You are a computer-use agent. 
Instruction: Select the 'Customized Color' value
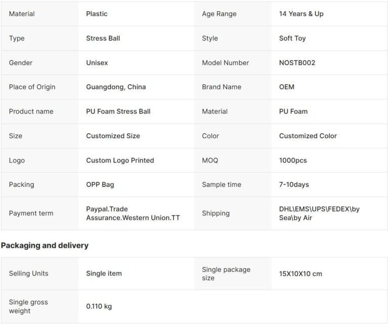(x=308, y=136)
